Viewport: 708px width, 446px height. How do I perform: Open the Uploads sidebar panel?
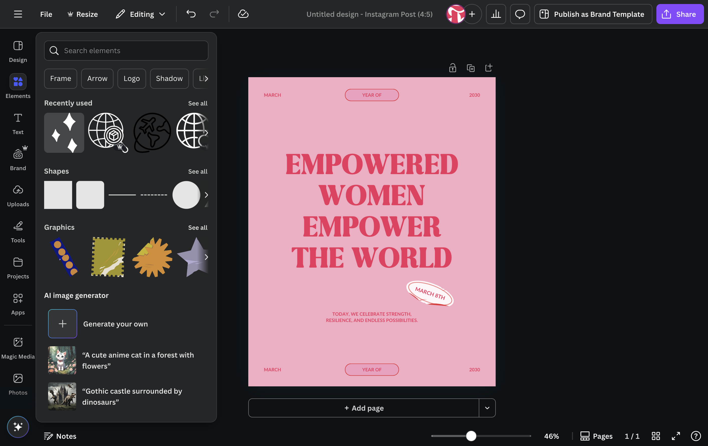pyautogui.click(x=18, y=196)
